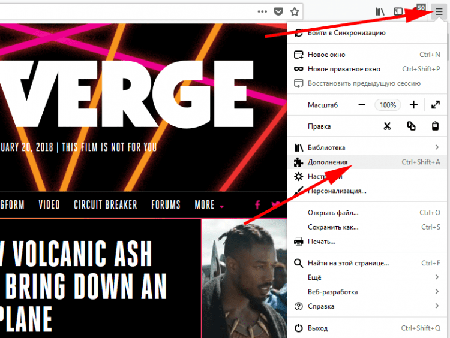Click the Paste clipboard icon
The height and width of the screenshot is (338, 450).
click(x=435, y=126)
